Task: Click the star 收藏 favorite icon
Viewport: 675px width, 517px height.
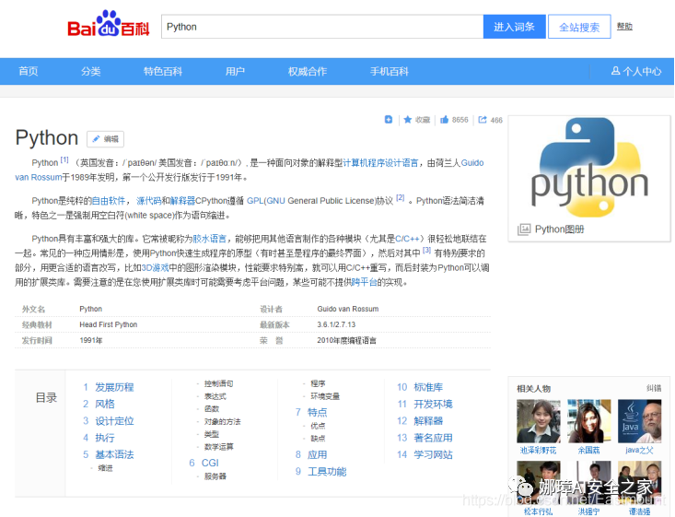Action: click(x=408, y=119)
